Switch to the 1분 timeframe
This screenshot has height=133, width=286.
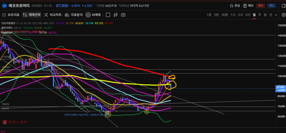tap(209, 15)
